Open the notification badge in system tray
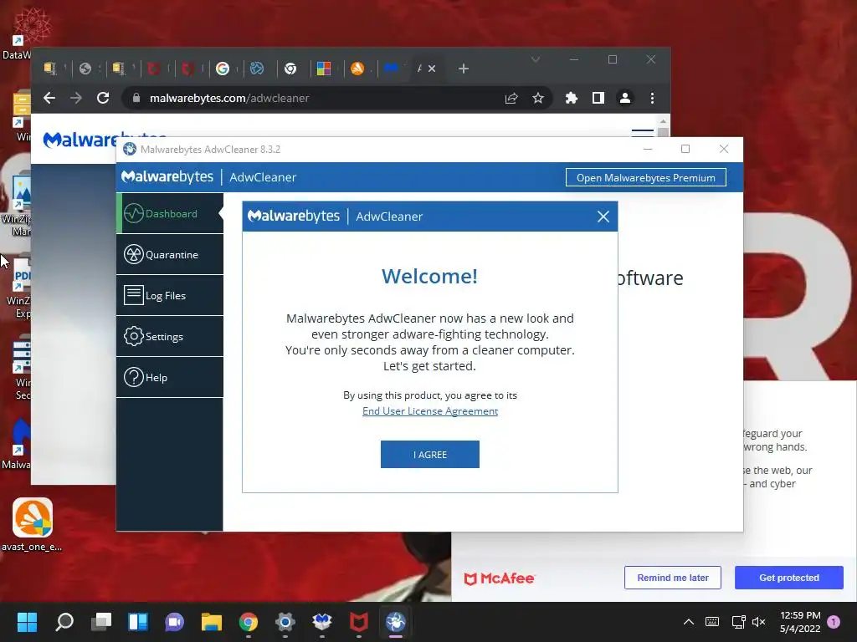This screenshot has width=857, height=642. [x=834, y=622]
